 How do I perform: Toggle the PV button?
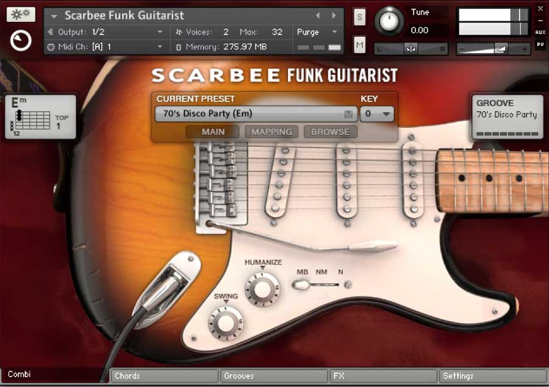[x=540, y=44]
